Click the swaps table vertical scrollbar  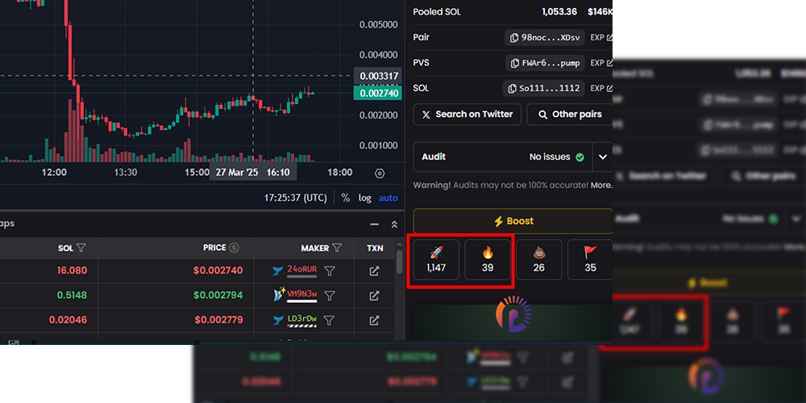tap(400, 262)
